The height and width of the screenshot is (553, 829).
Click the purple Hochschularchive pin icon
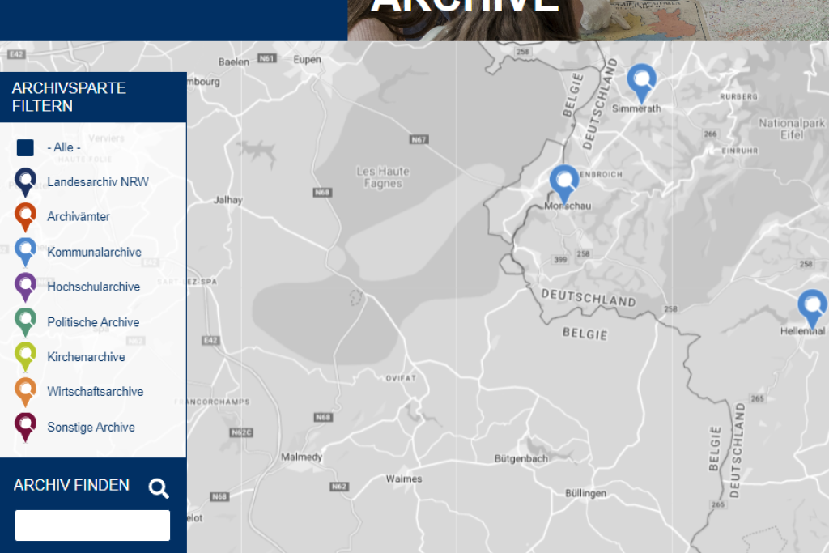click(x=25, y=287)
